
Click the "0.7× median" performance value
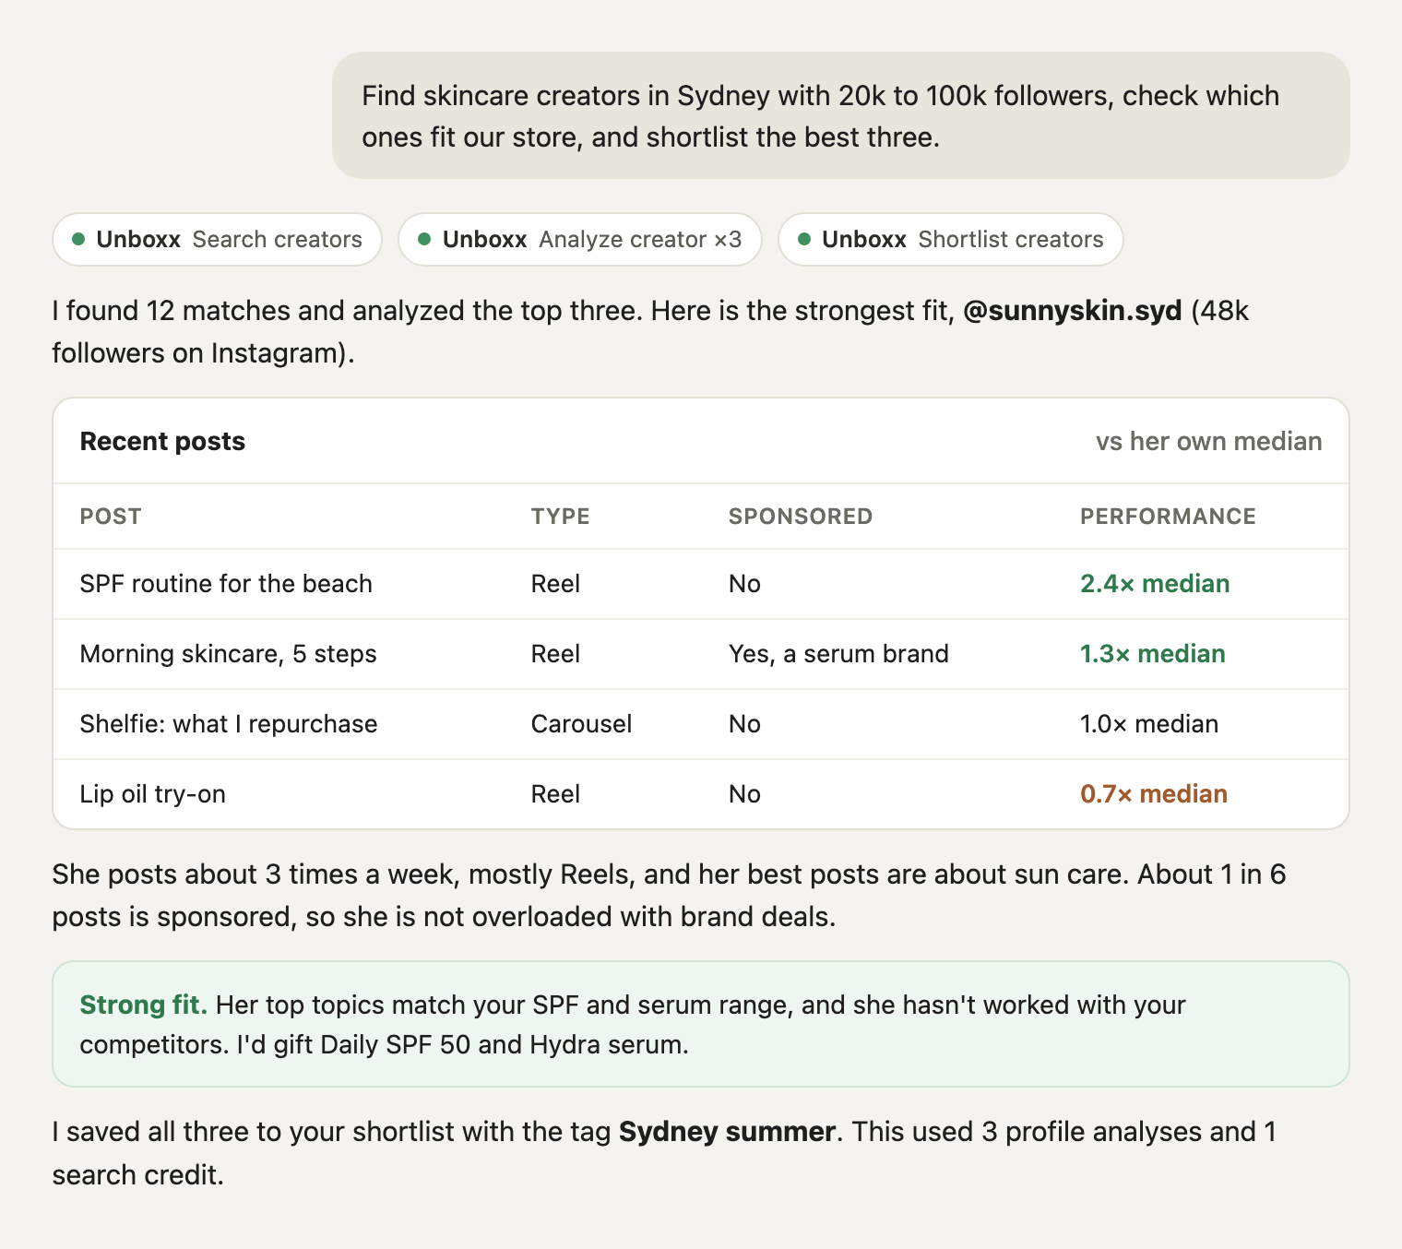click(1154, 794)
